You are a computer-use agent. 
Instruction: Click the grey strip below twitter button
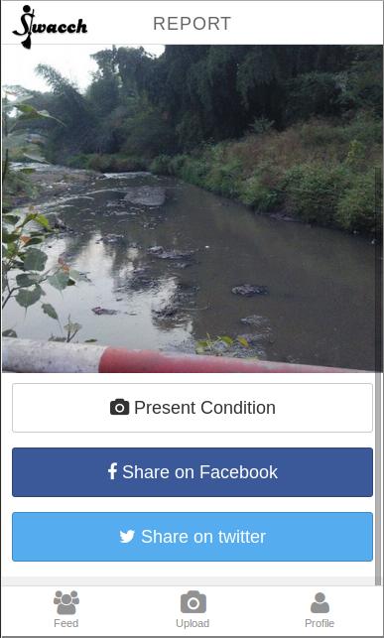[189, 581]
